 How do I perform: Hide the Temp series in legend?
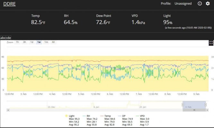tap(106, 116)
